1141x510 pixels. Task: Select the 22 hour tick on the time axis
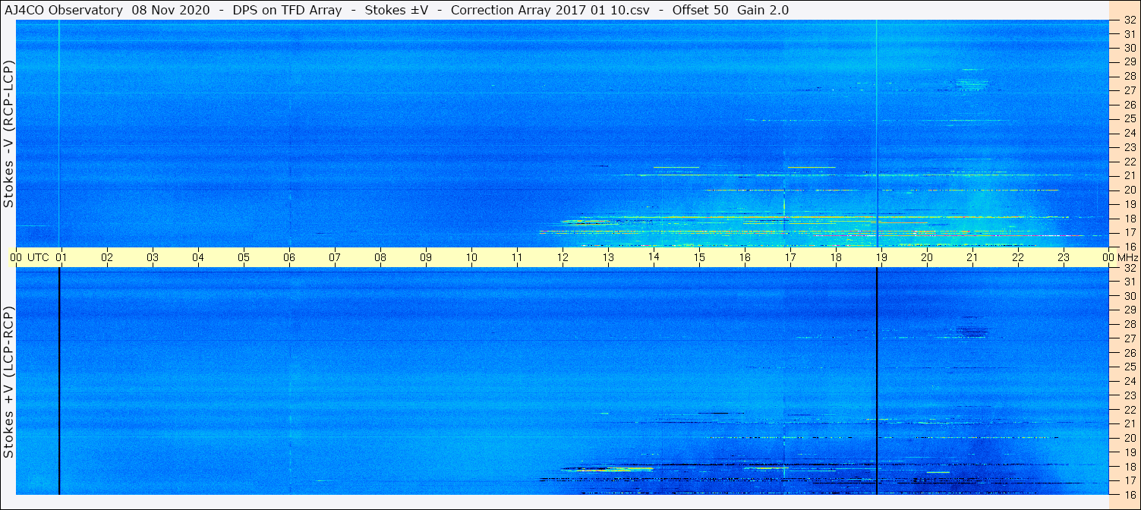[1018, 257]
